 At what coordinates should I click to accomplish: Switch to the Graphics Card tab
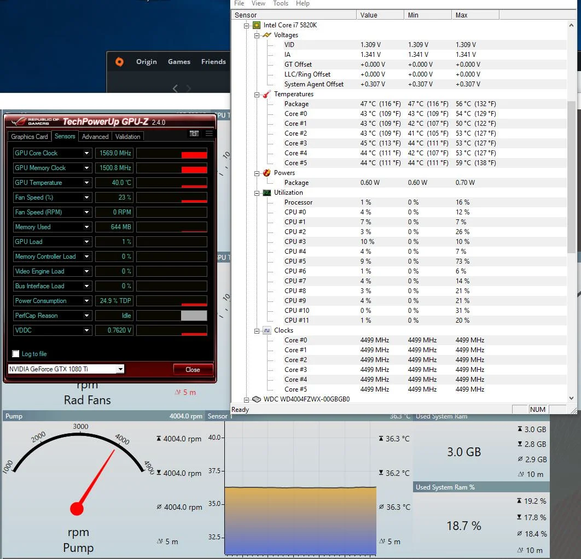(30, 137)
